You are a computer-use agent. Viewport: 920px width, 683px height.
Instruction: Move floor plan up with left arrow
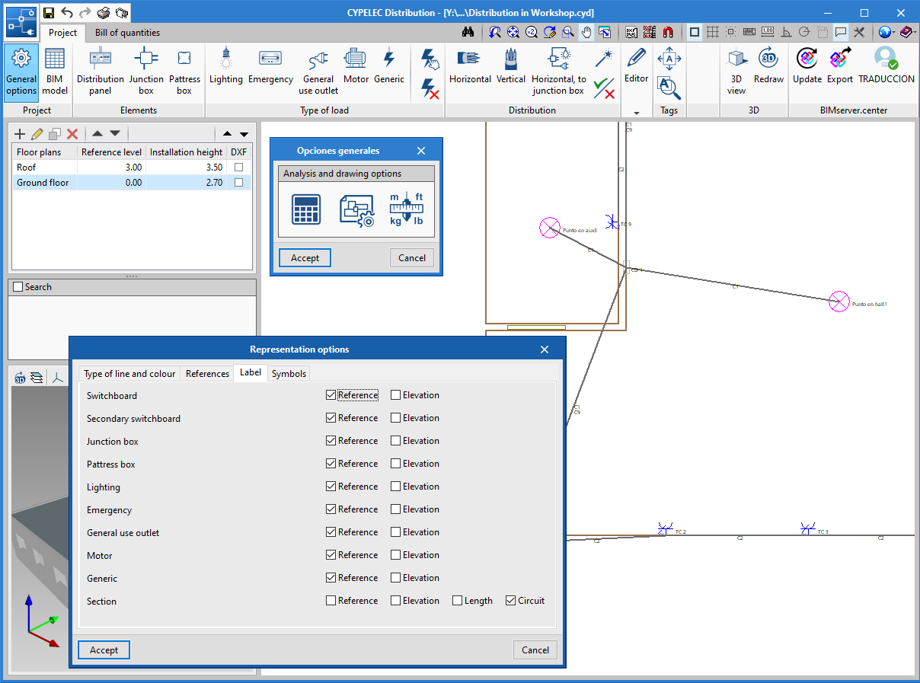click(x=98, y=134)
